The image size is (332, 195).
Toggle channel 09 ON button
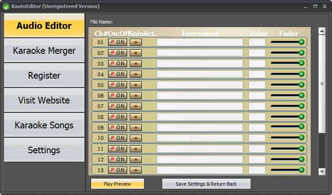pos(117,127)
